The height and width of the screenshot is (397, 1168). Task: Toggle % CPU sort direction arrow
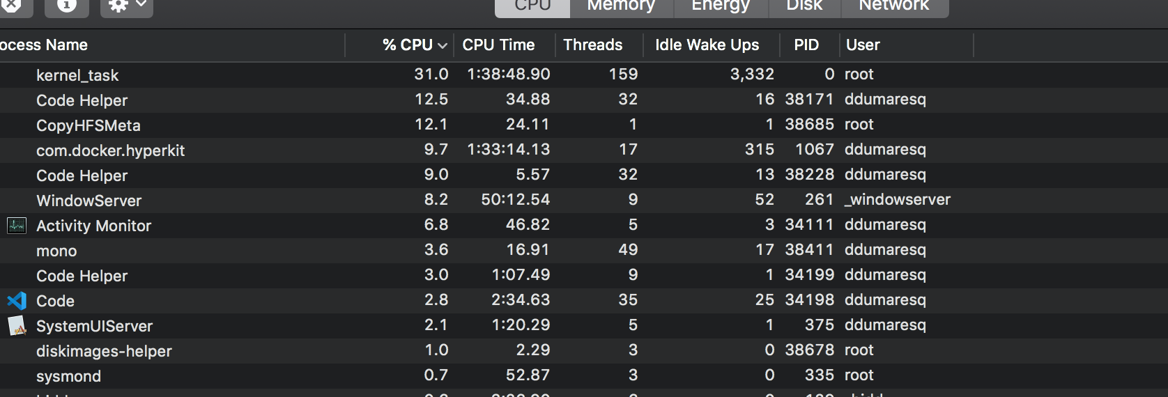coord(443,46)
